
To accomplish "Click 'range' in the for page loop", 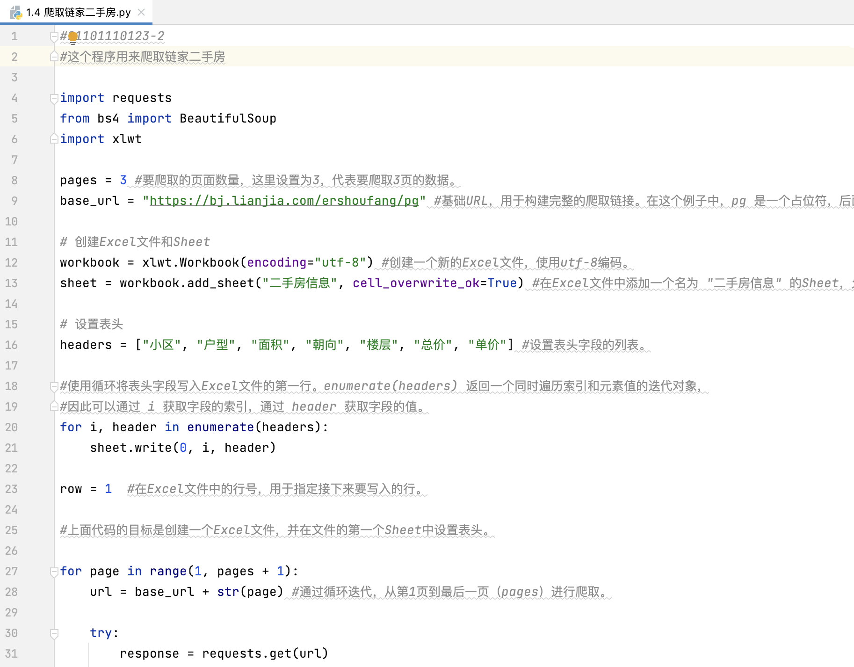I will [x=168, y=571].
